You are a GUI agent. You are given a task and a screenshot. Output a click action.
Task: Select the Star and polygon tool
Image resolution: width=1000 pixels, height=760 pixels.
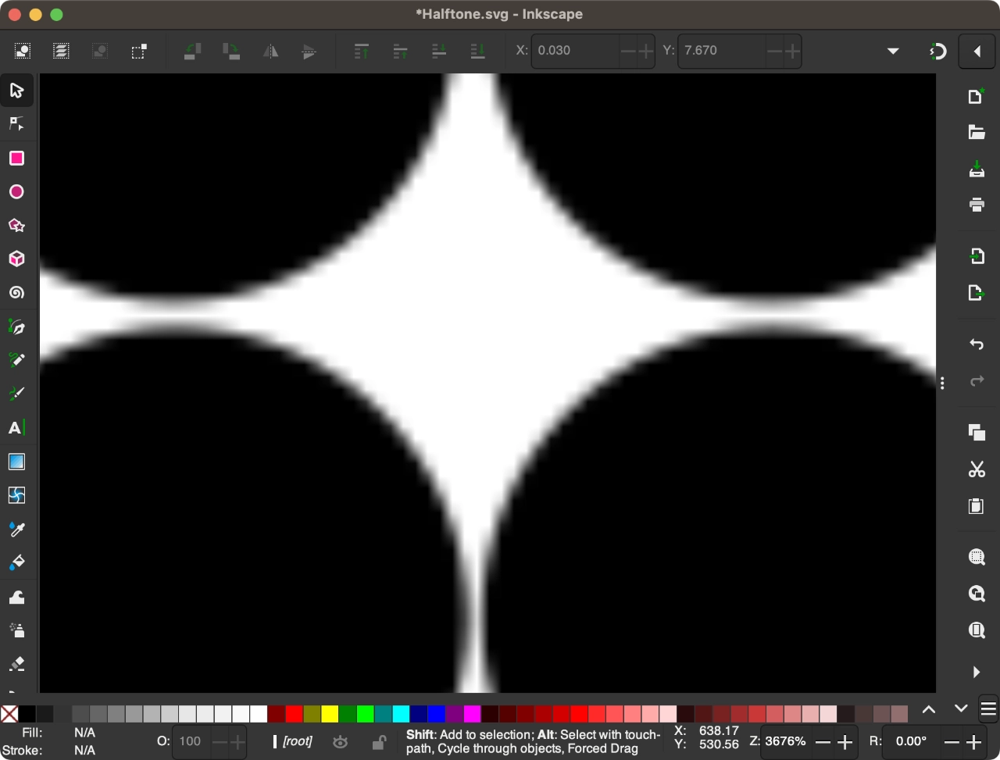pyautogui.click(x=16, y=226)
